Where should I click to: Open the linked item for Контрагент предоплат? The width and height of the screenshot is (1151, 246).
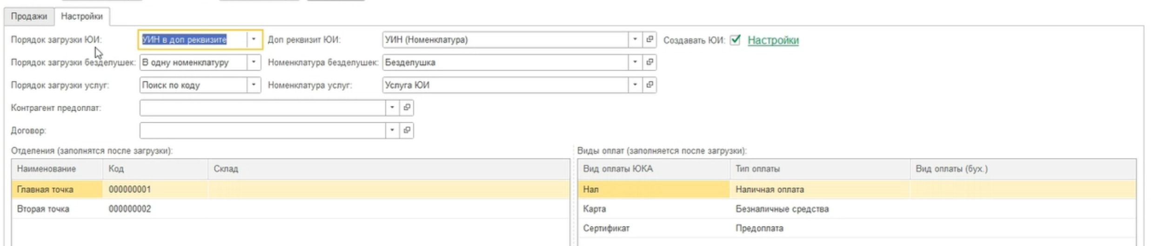coord(407,108)
